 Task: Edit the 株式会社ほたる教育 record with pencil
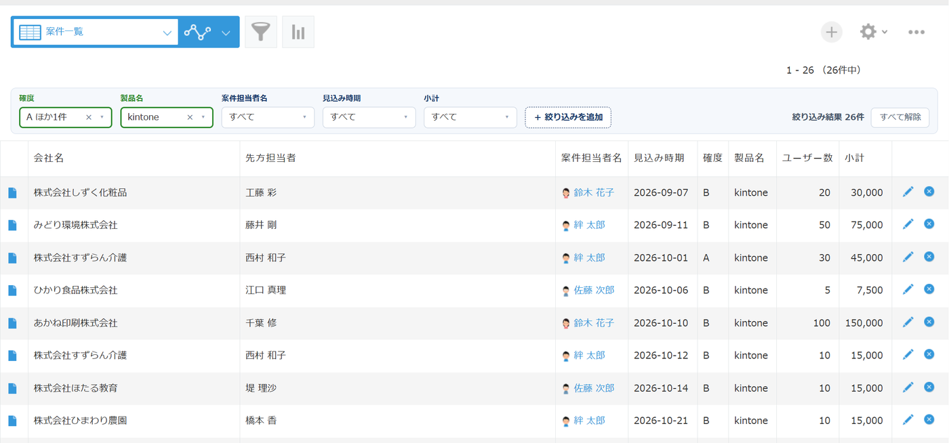tap(908, 387)
